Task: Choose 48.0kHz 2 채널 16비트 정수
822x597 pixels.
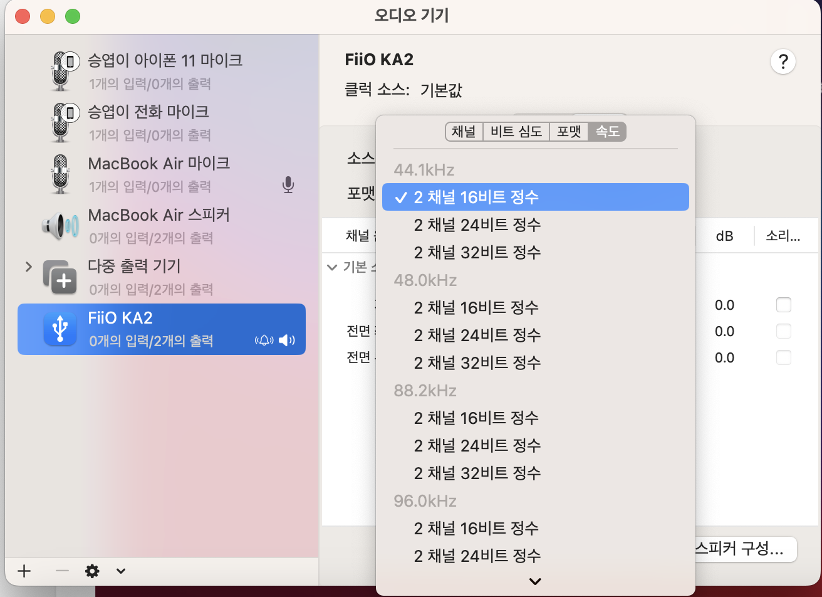Action: (x=536, y=307)
